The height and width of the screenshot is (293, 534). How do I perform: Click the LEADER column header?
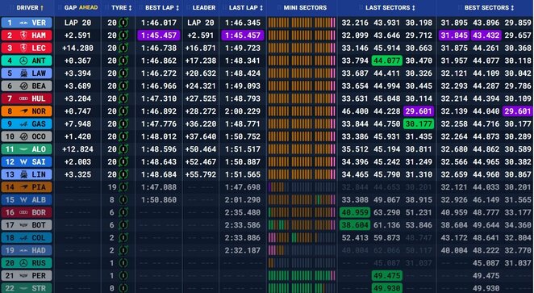(x=204, y=7)
